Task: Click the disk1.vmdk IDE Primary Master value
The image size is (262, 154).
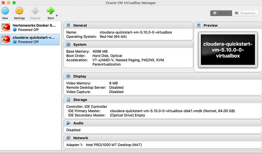Action: (172, 111)
